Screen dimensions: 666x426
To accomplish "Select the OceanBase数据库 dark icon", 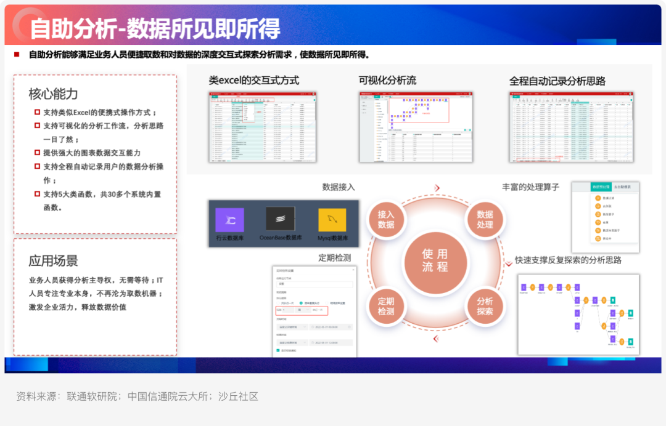I will click(x=281, y=219).
